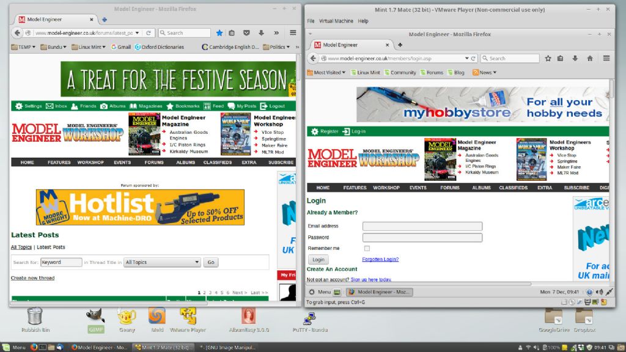Open Albums on forum green toolbar
Screen dimensions: 626x352
[113, 106]
